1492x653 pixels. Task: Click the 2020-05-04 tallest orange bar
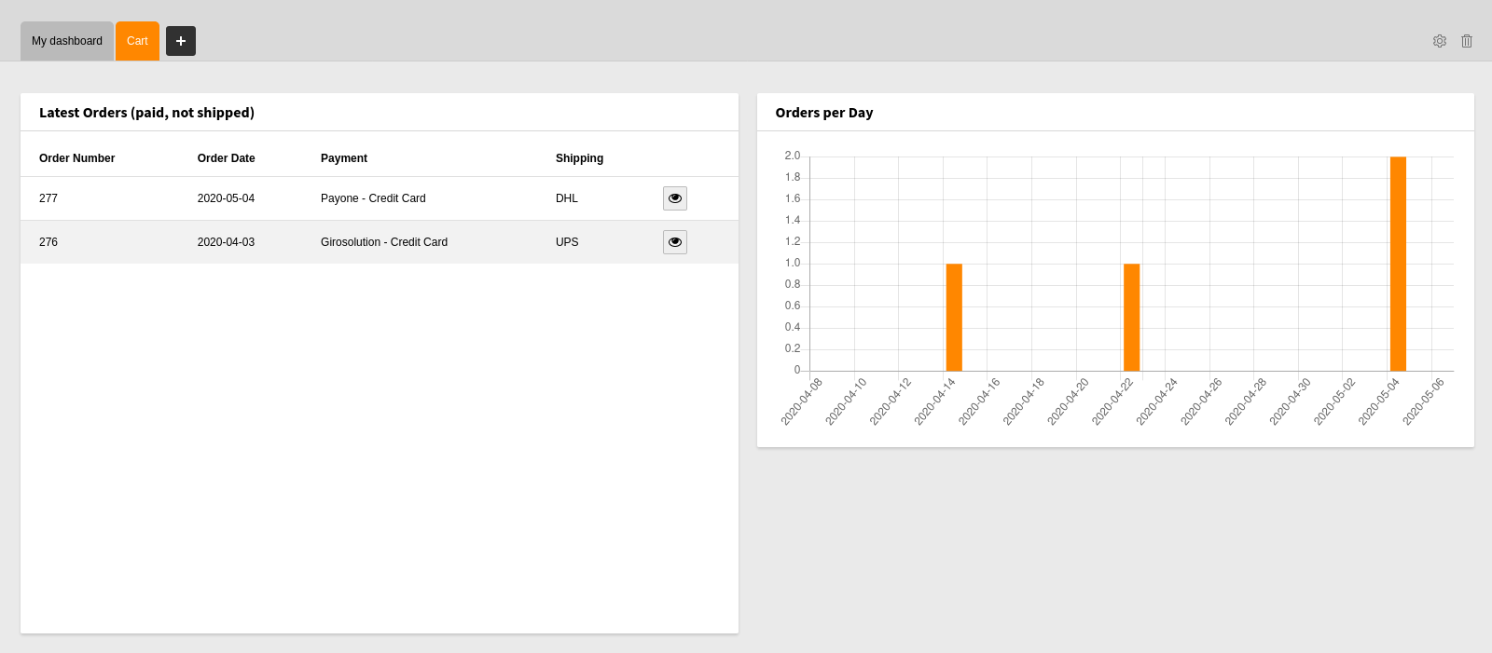(1398, 264)
